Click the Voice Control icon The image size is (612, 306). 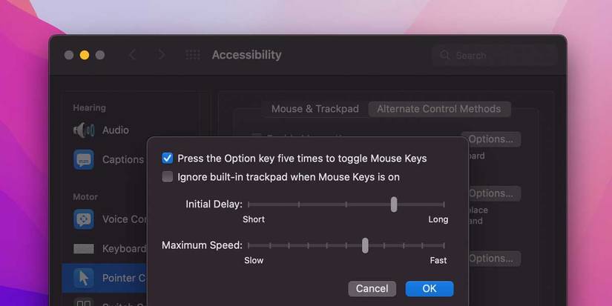pos(83,219)
